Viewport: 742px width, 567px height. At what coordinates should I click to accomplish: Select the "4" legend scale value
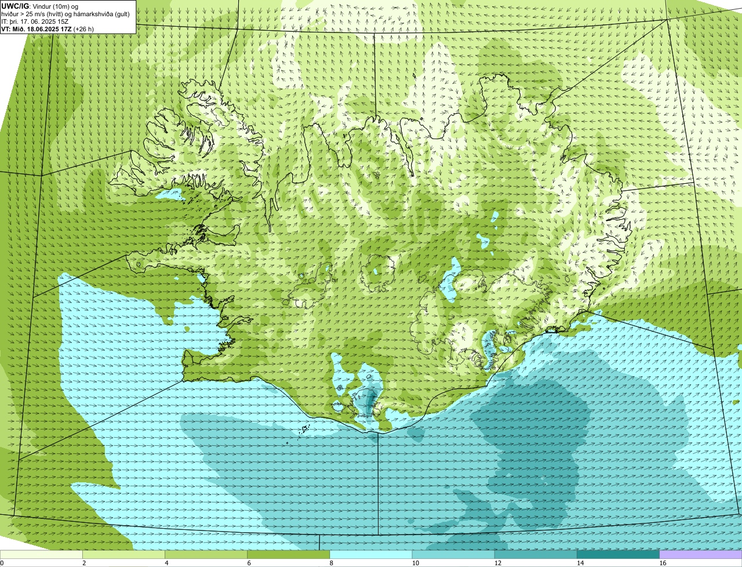click(166, 563)
